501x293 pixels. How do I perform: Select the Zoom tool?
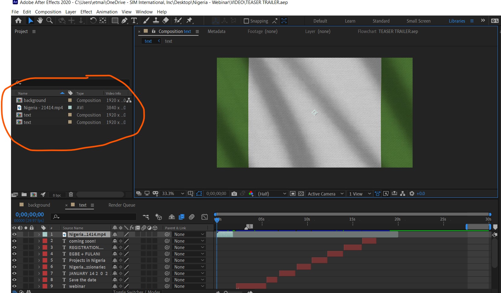point(49,21)
